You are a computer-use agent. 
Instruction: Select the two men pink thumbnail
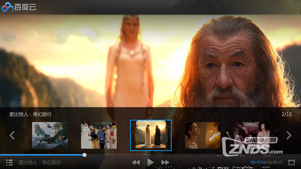click(x=252, y=135)
